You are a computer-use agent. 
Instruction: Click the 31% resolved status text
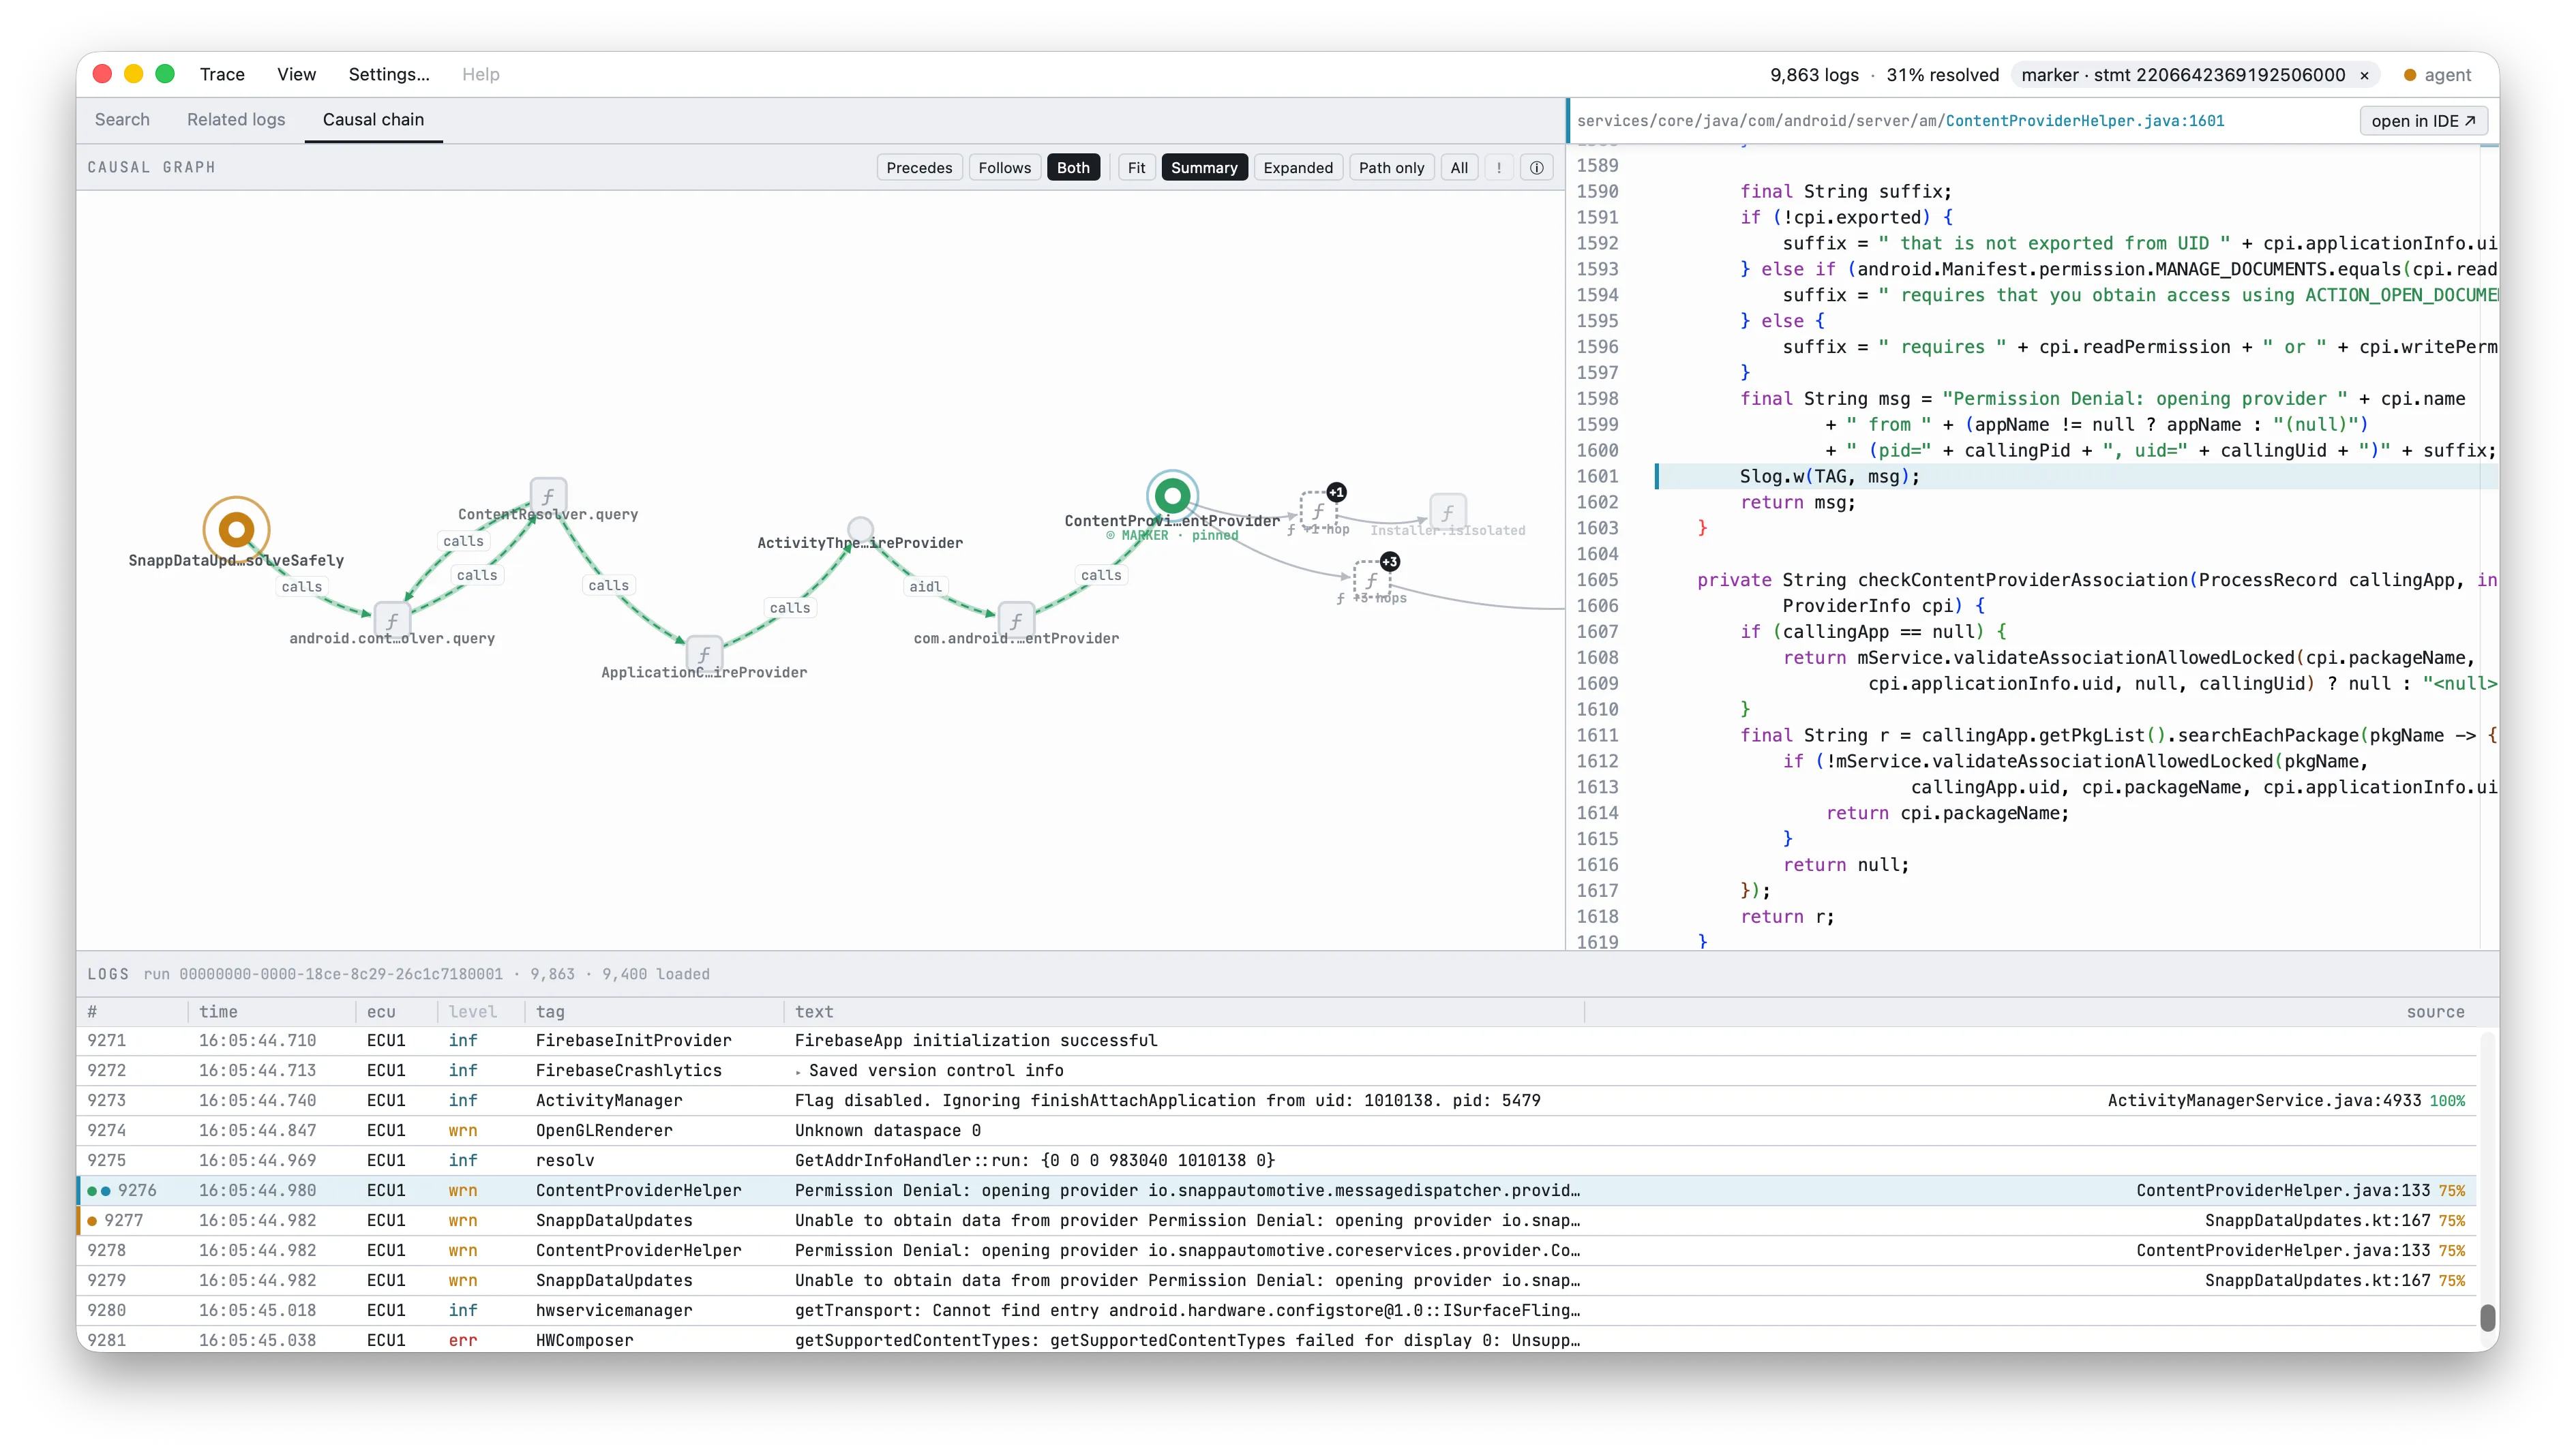pos(1942,75)
